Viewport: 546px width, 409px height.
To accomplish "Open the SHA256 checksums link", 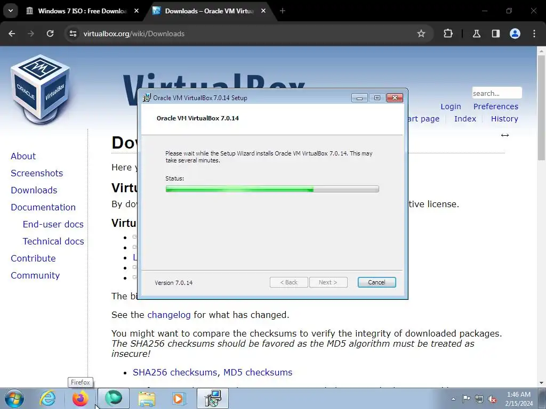I will click(x=175, y=372).
